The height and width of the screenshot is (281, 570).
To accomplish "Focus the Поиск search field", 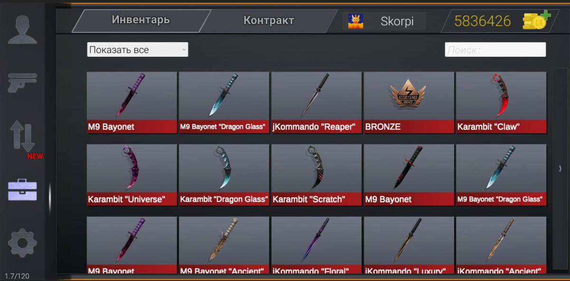I will (x=495, y=49).
